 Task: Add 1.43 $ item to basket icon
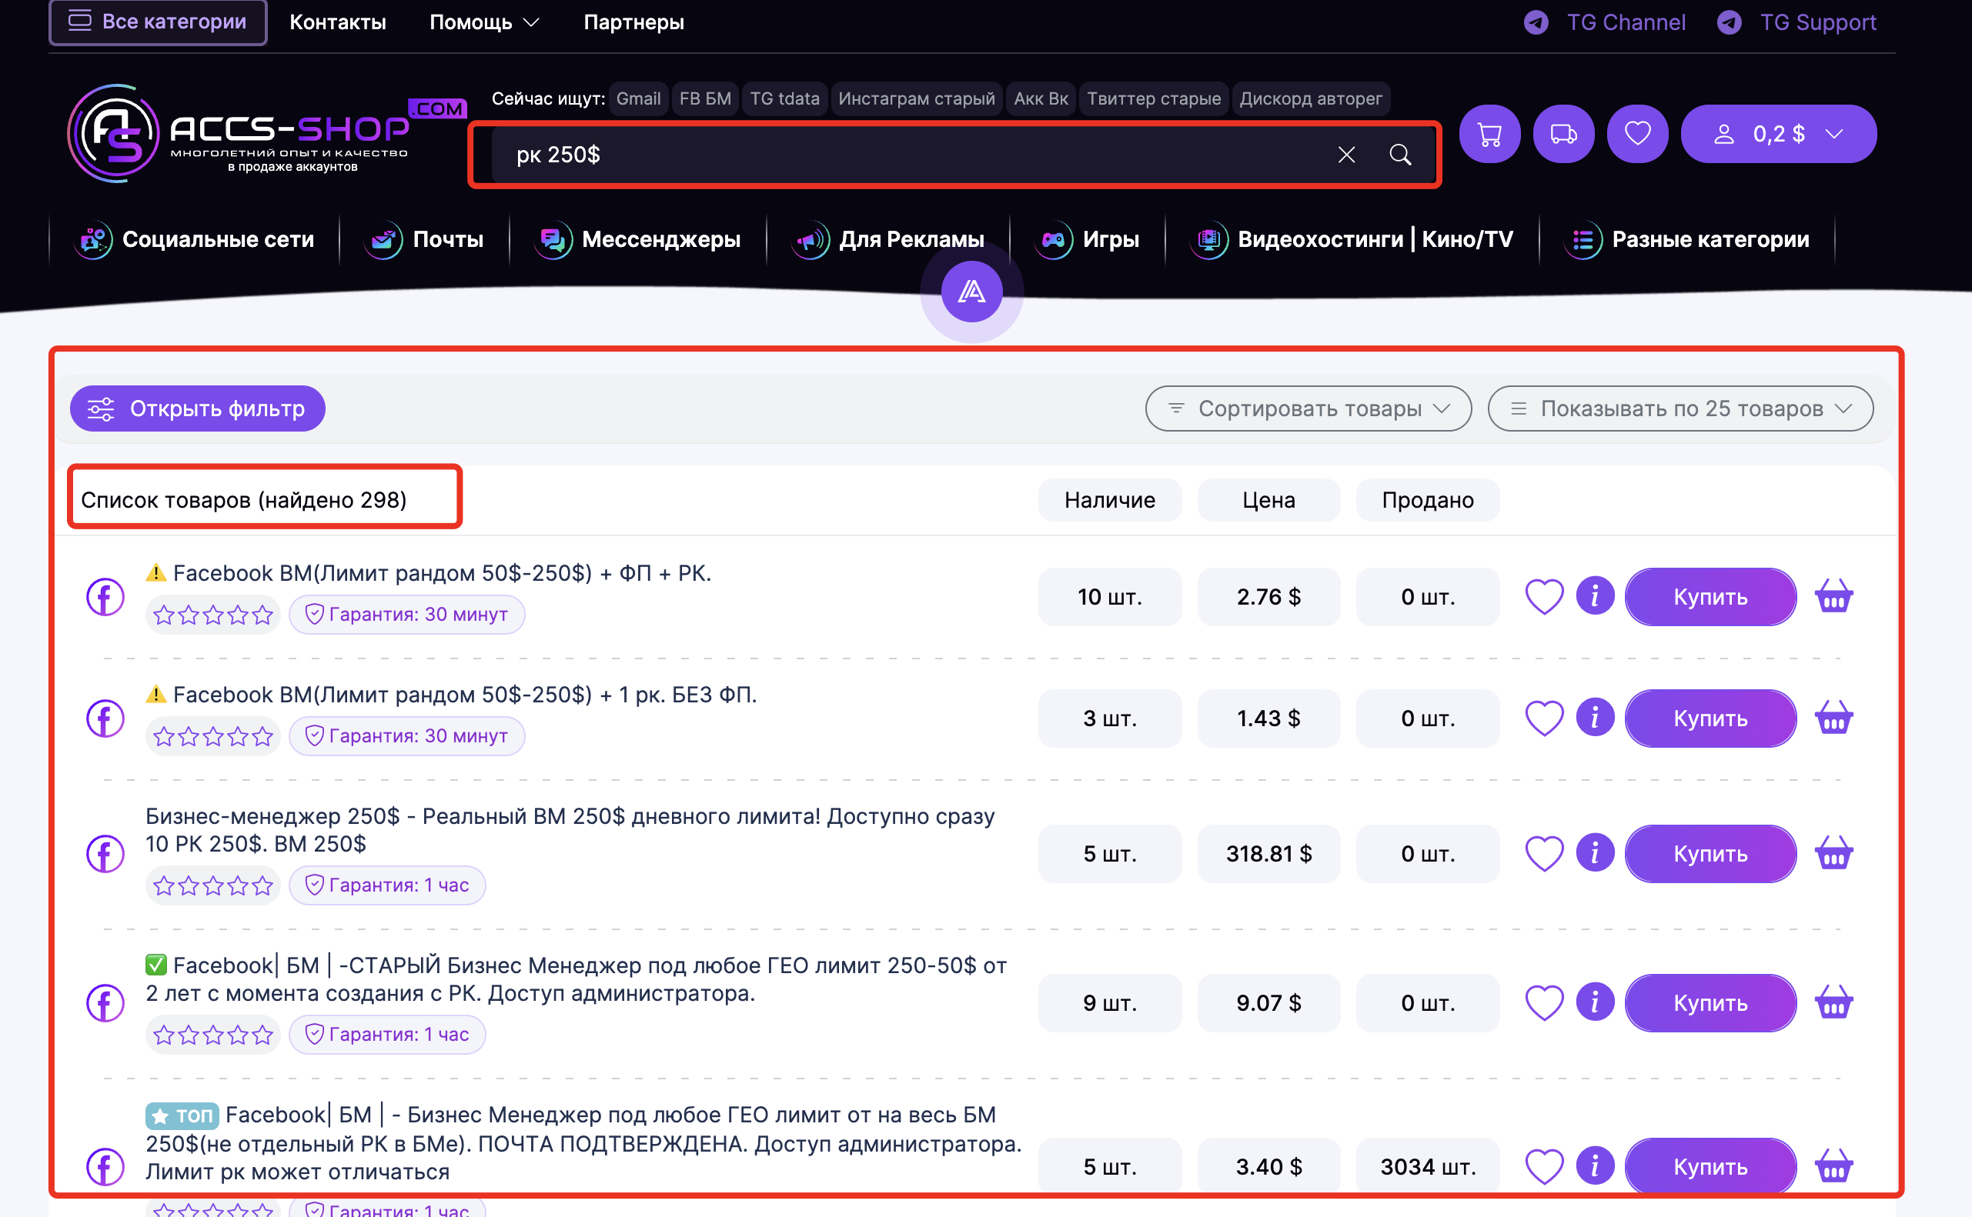[x=1833, y=718]
